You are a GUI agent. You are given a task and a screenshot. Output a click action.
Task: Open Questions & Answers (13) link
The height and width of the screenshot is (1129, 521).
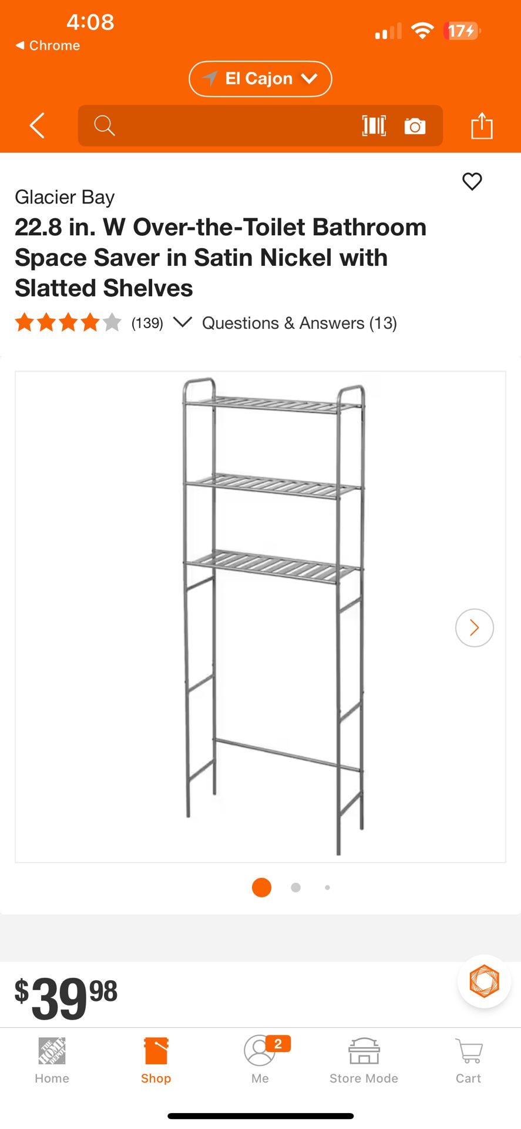pyautogui.click(x=300, y=323)
